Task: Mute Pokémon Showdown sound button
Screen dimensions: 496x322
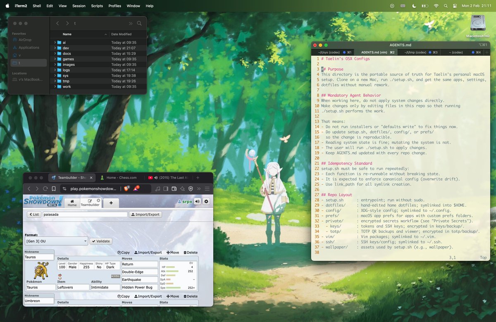Action: [198, 201]
